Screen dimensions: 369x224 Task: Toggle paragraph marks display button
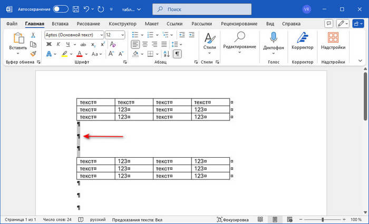click(x=178, y=54)
